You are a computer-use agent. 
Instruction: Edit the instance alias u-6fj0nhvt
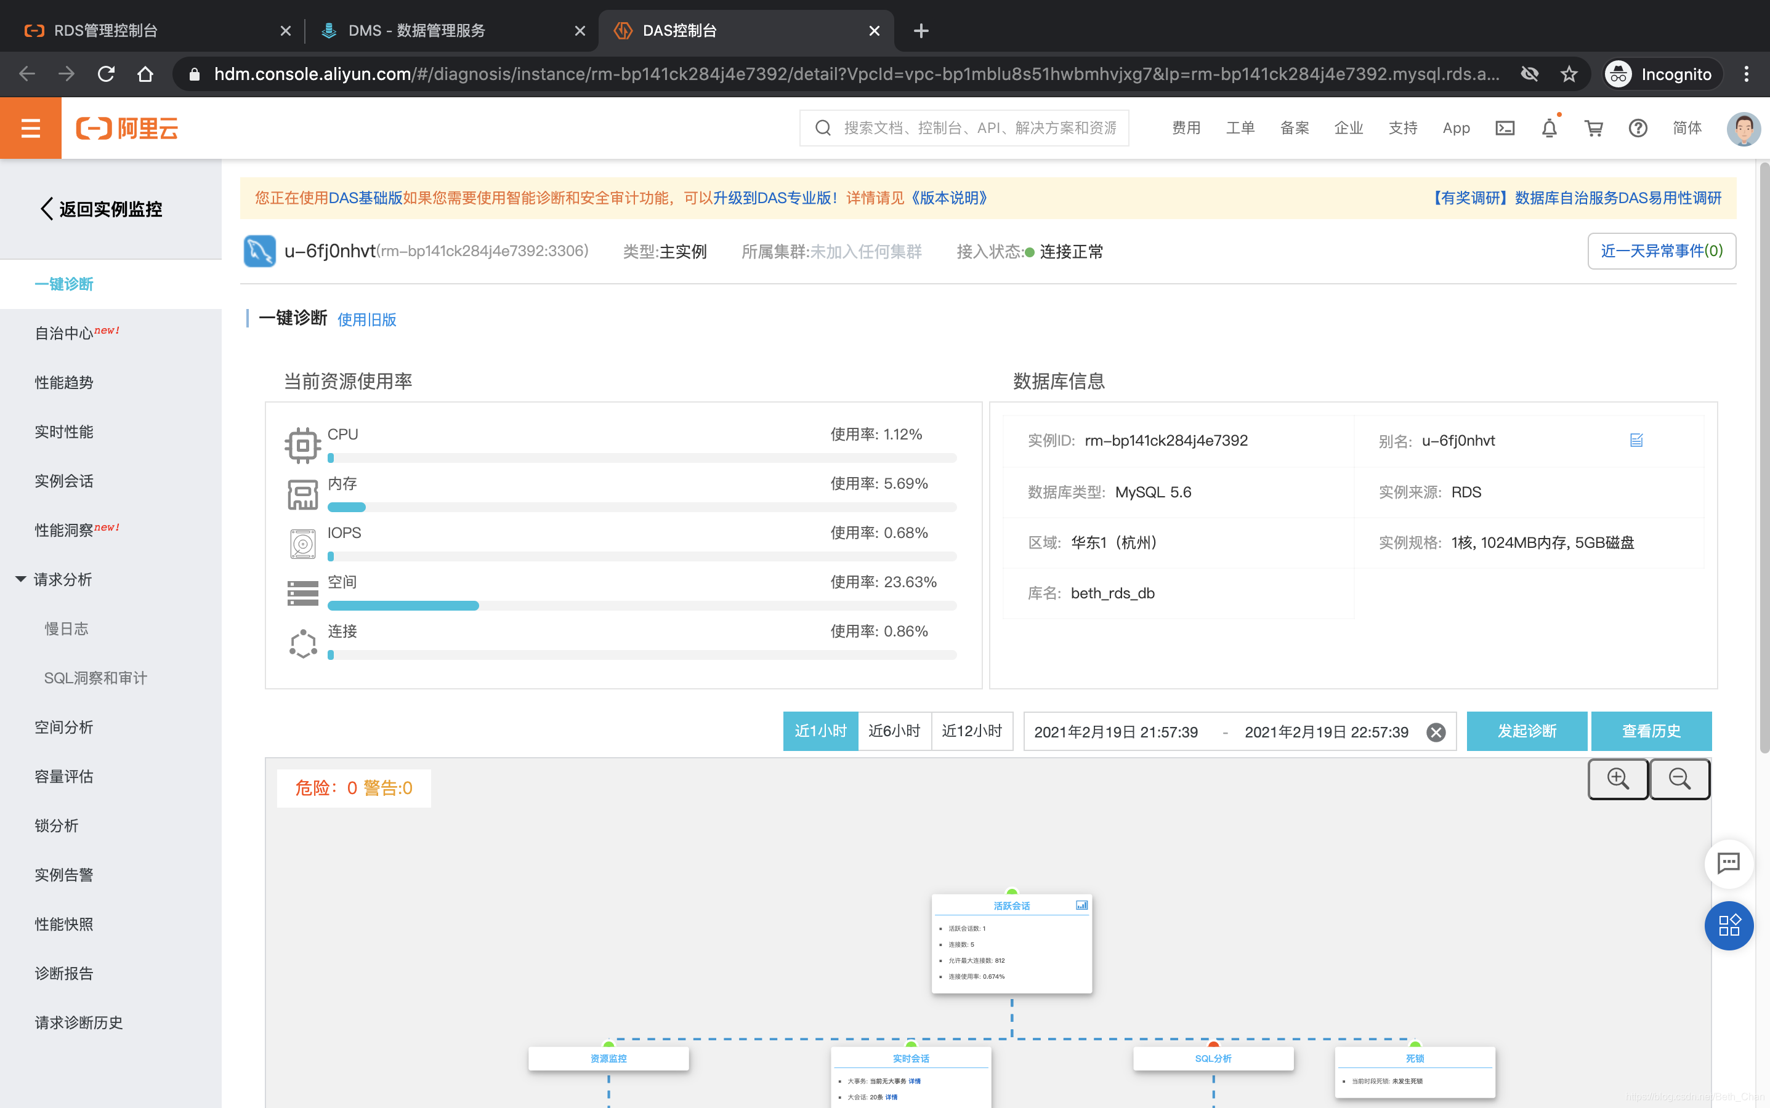(x=1636, y=440)
